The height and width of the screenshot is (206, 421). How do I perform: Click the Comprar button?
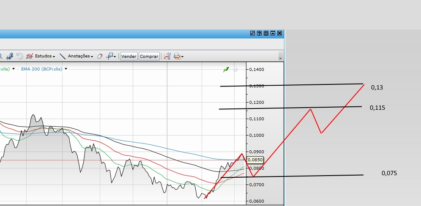149,56
